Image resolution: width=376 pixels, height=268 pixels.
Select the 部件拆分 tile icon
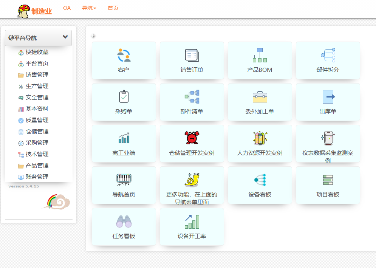[328, 56]
